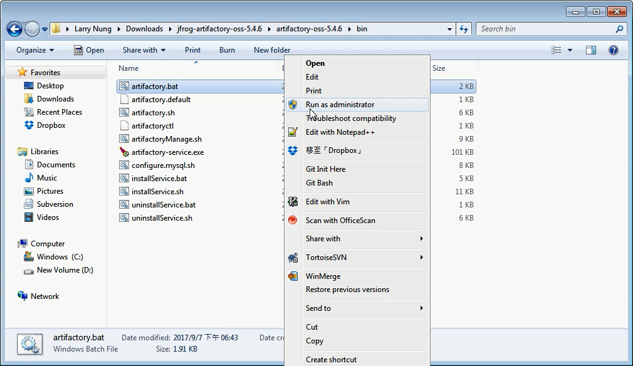Open Recent Places in Favorites
Viewport: 633px width, 366px height.
click(60, 112)
